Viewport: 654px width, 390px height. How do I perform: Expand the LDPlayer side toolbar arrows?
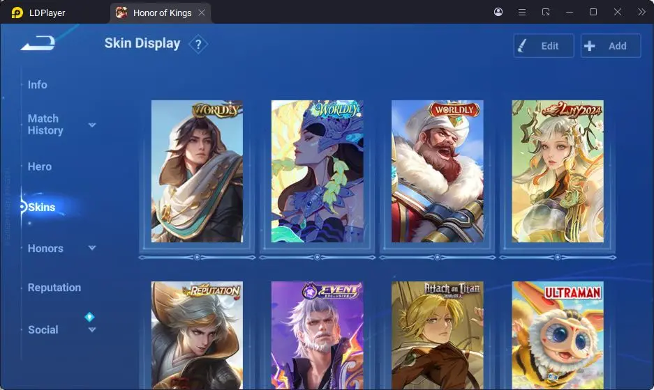pos(641,12)
